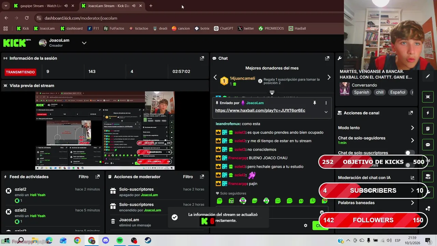Show the previous top donor
Screen dimensions: 437x246
[215, 78]
